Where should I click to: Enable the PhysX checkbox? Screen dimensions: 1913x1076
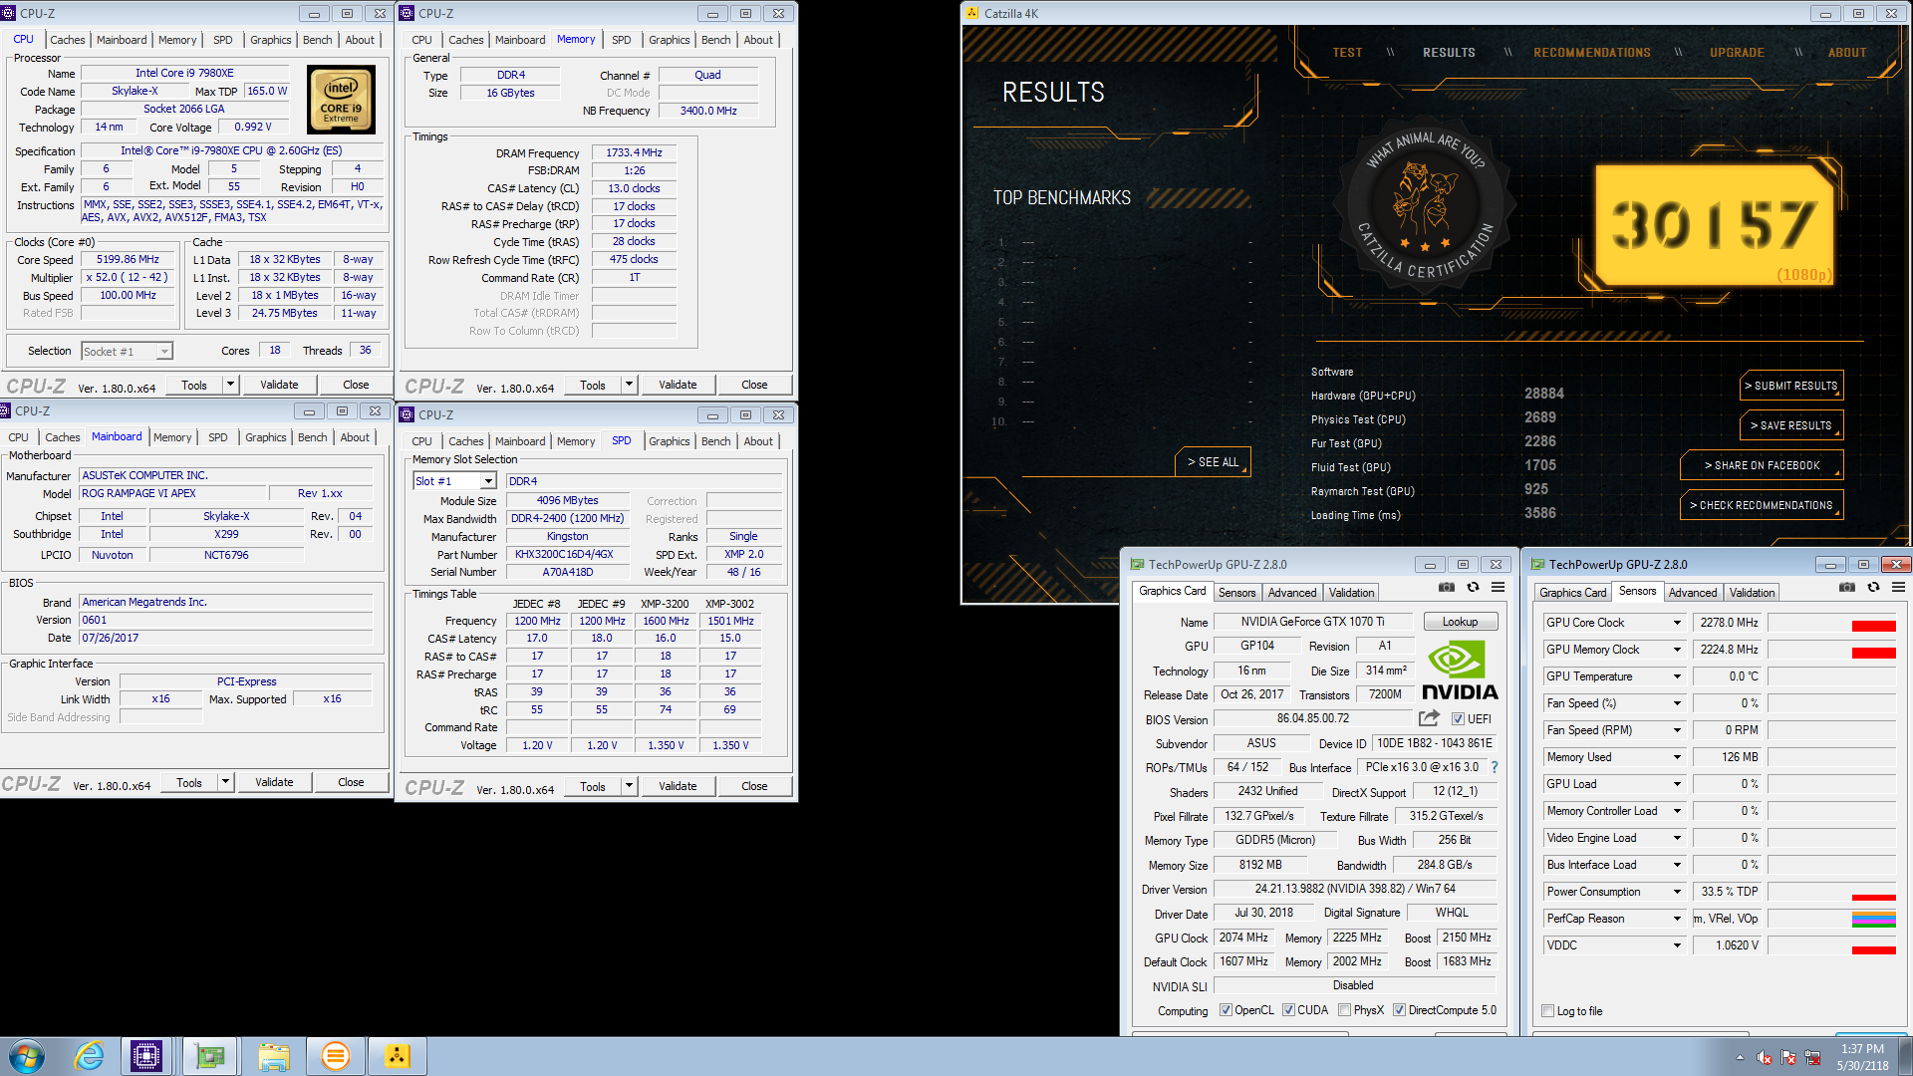(x=1345, y=1010)
